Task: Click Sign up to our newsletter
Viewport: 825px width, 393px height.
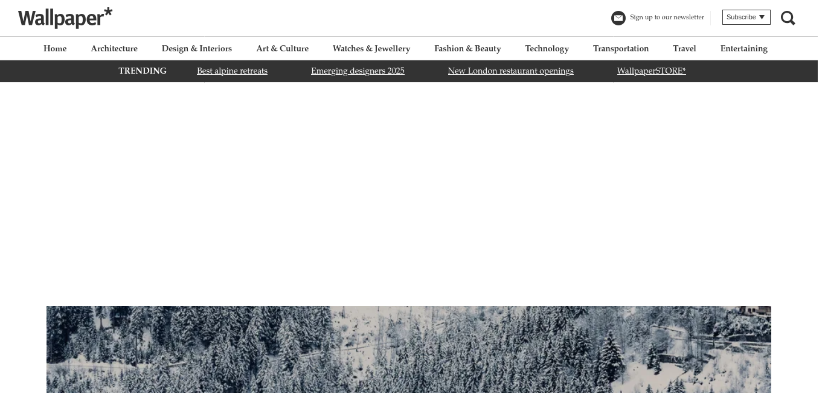Action: (667, 17)
